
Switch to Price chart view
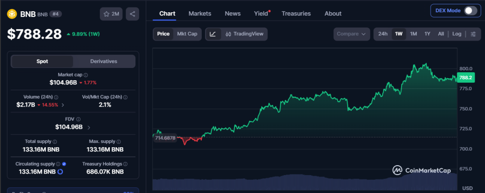point(163,34)
